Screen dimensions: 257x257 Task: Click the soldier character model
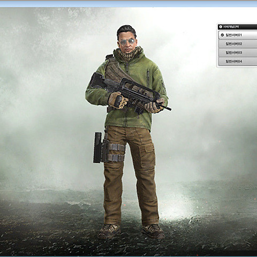coord(128,132)
